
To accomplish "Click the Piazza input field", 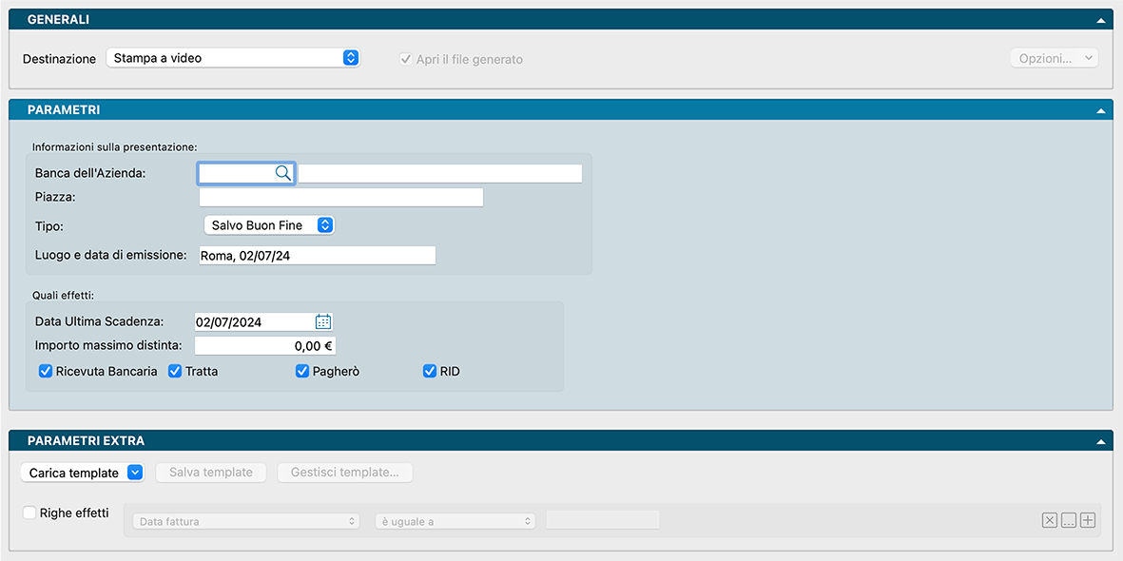I will coord(340,198).
